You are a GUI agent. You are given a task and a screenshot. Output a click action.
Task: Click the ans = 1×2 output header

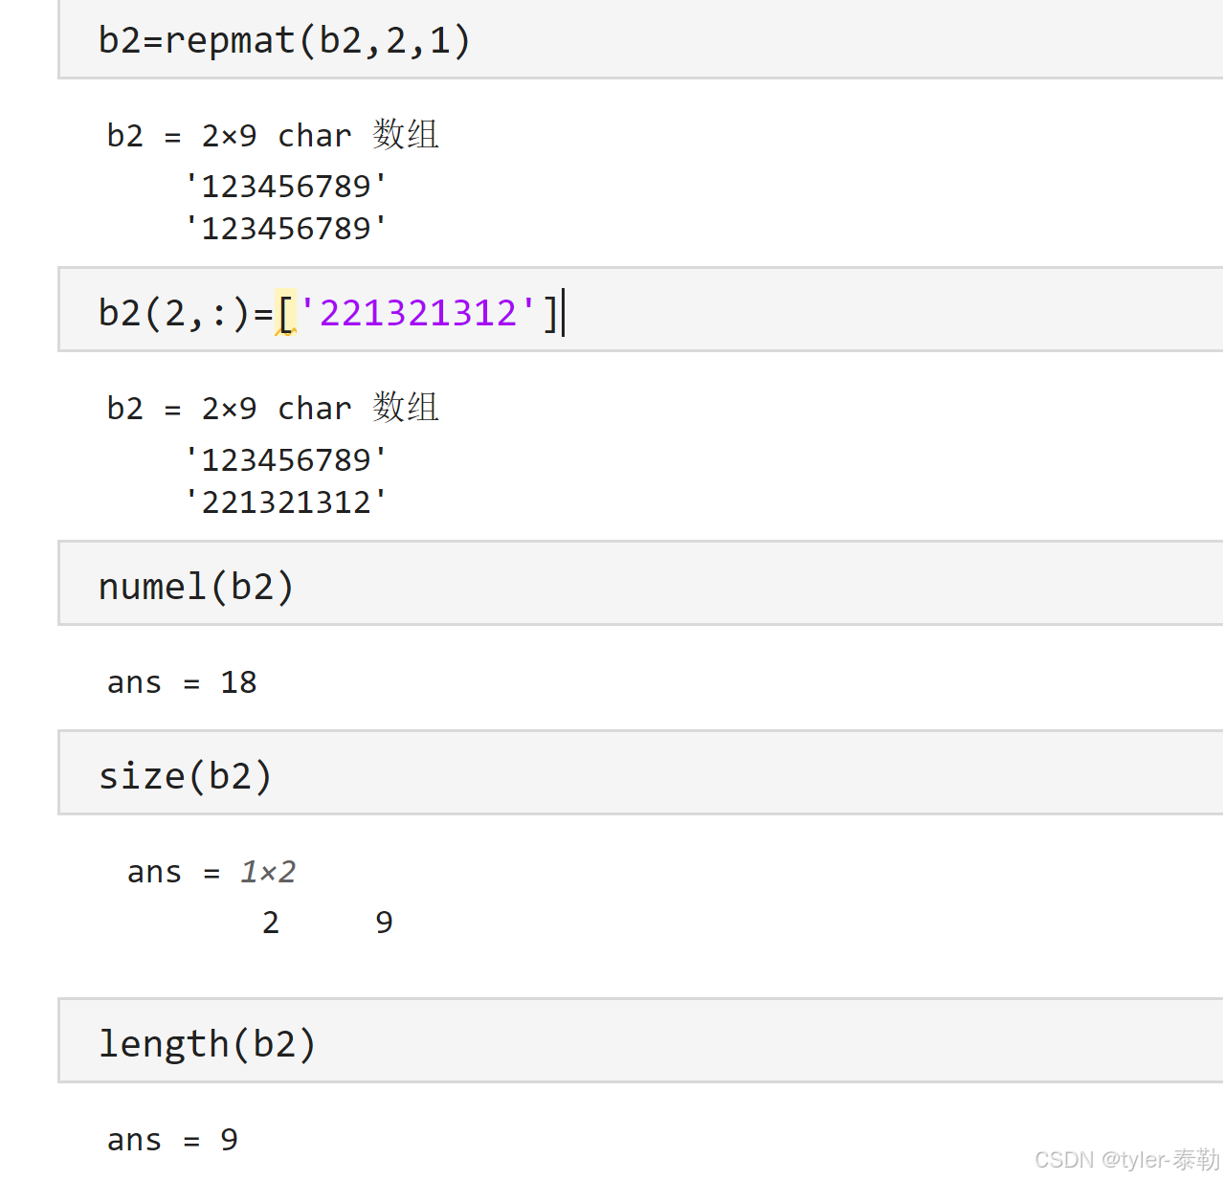(x=211, y=872)
